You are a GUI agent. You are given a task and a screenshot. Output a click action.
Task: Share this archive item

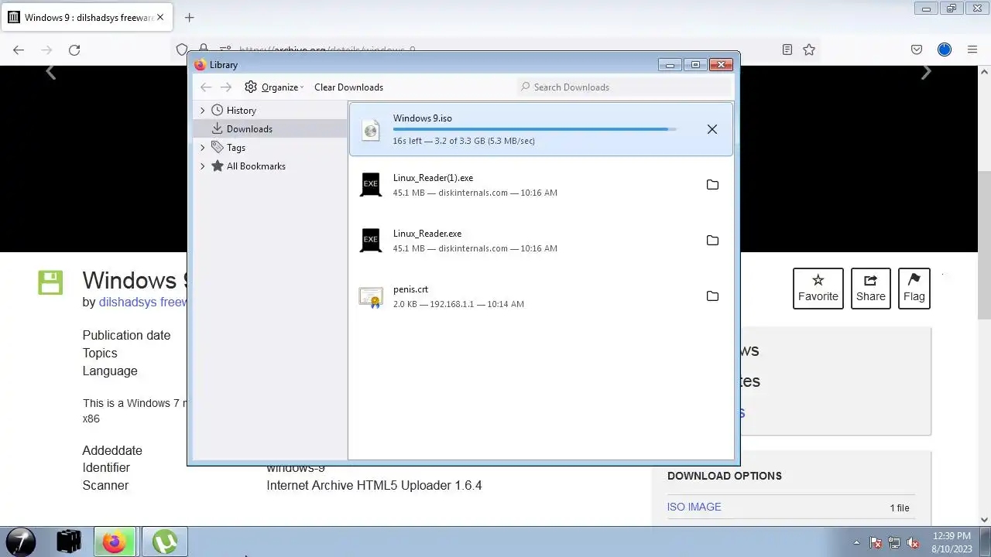pyautogui.click(x=871, y=289)
